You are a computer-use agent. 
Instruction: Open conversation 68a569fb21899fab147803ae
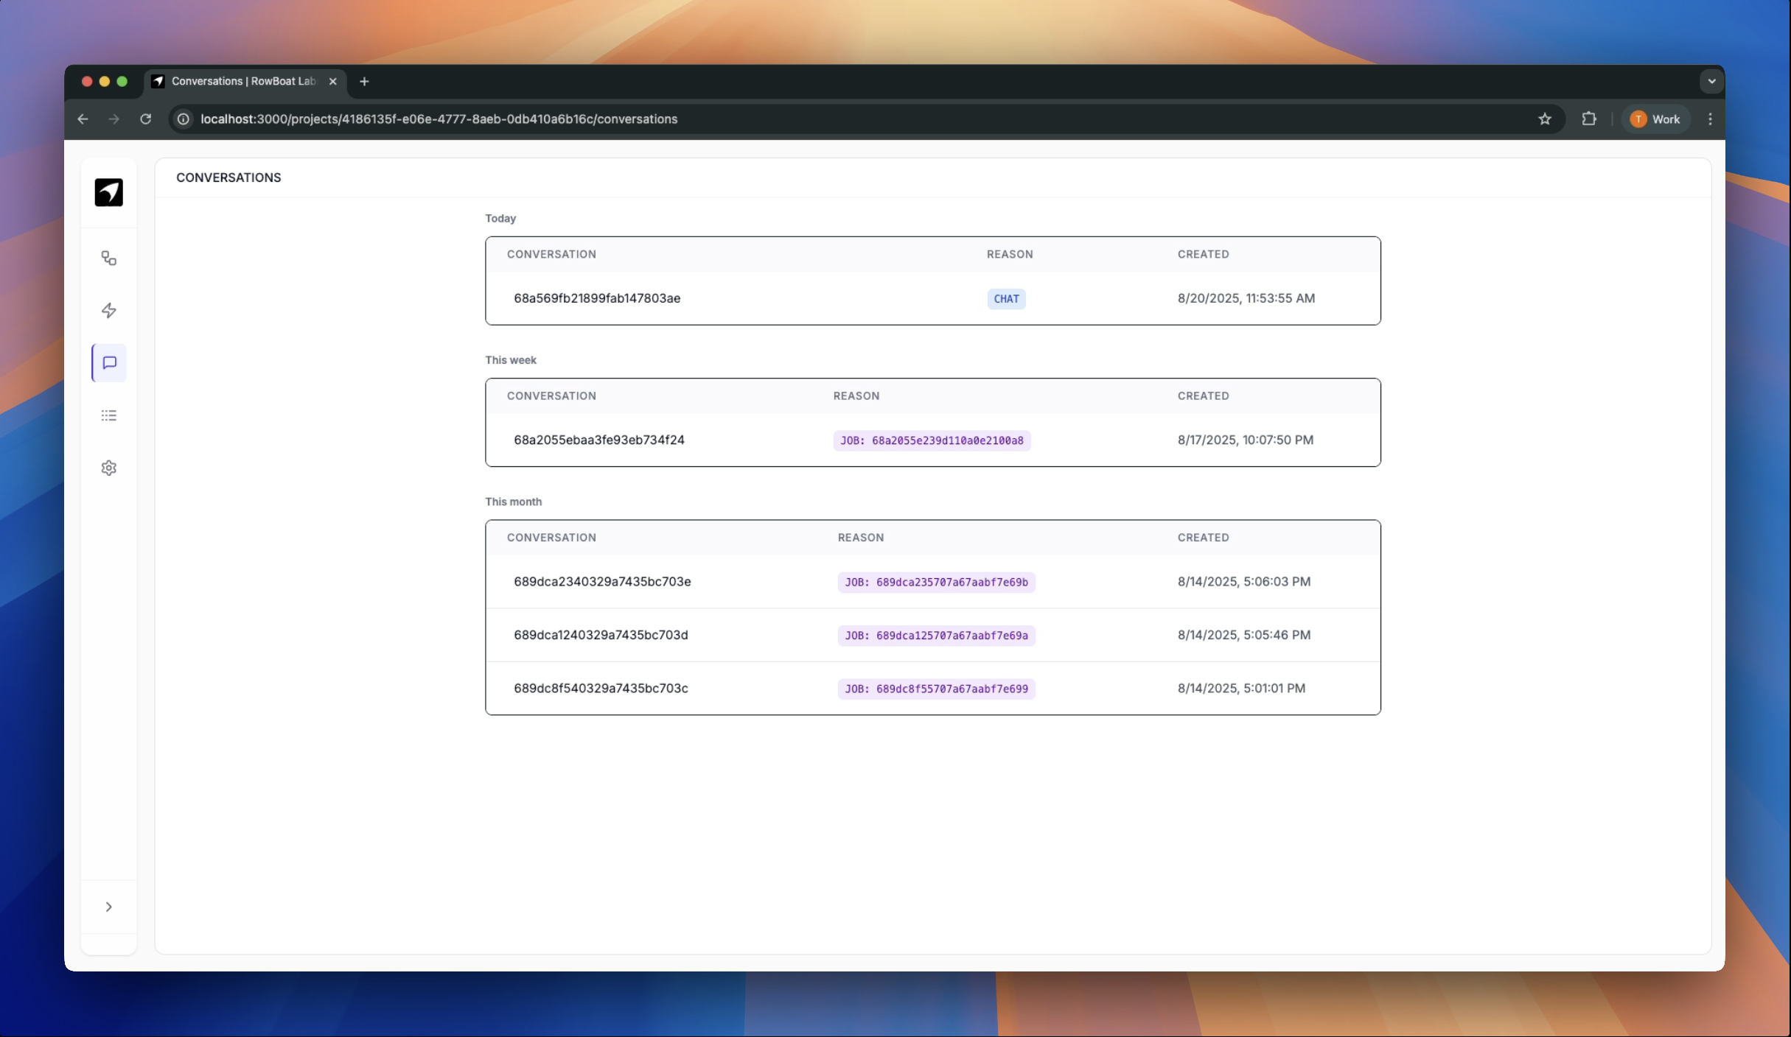click(596, 298)
